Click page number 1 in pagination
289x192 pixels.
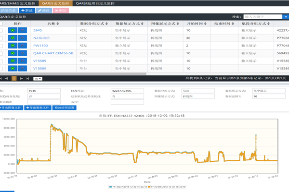tap(14, 78)
